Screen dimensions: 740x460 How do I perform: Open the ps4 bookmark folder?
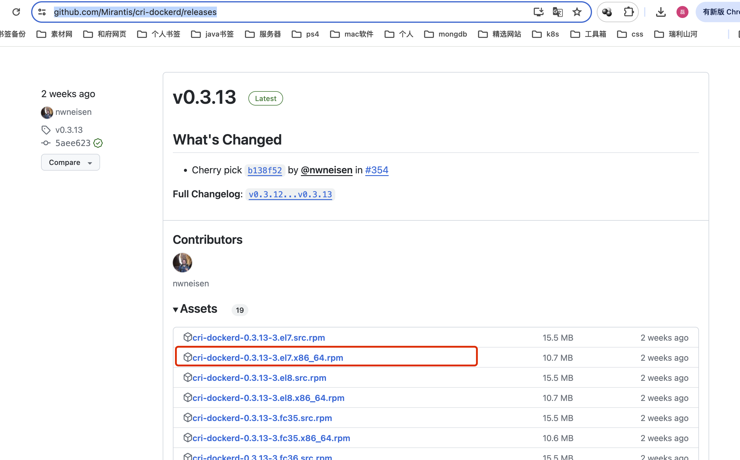(x=305, y=34)
